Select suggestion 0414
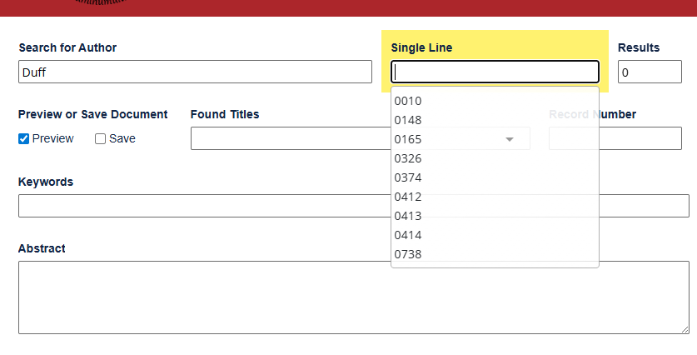The image size is (697, 355). click(408, 235)
